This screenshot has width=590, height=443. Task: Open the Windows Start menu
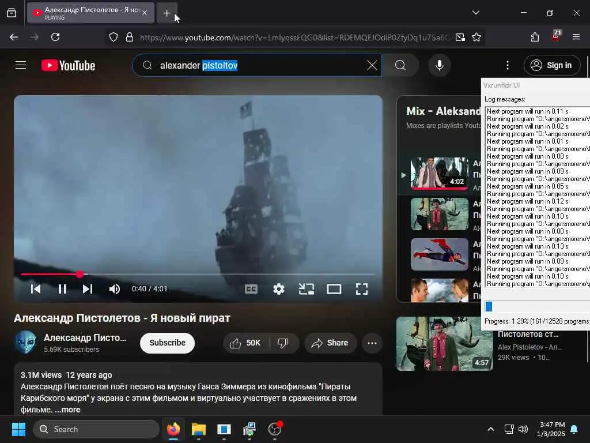point(18,429)
